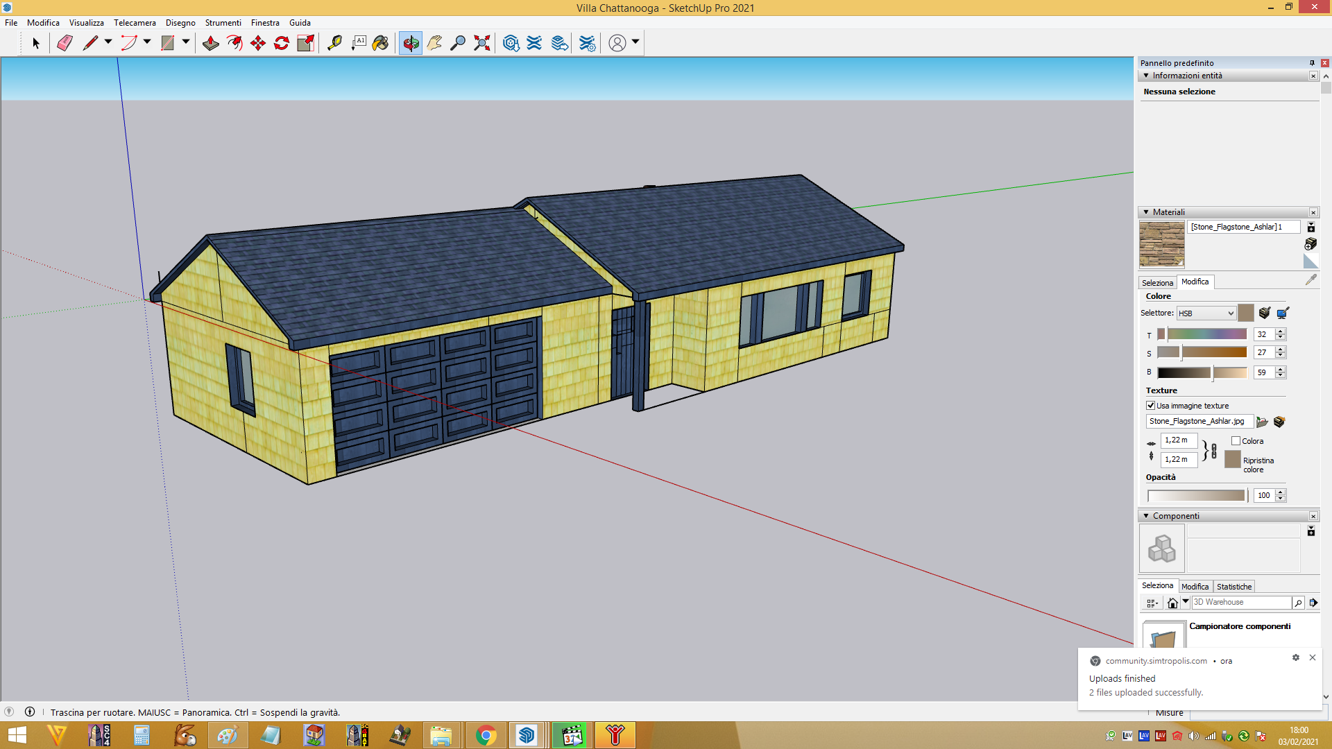Activate the Push/Pull tool
Viewport: 1332px width, 749px height.
[x=211, y=43]
